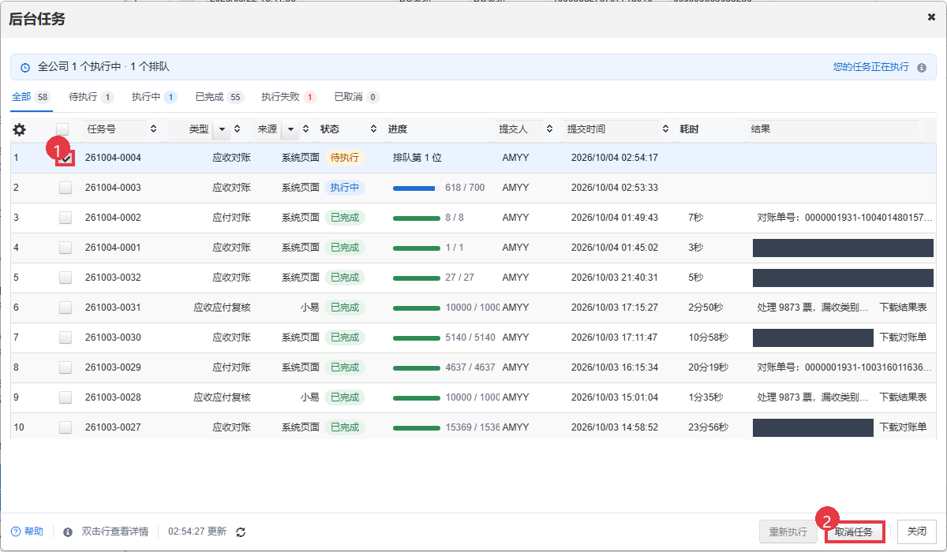Screen dimensions: 947x552
Task: Close the 后台任务 dialog with the X
Action: point(931,17)
